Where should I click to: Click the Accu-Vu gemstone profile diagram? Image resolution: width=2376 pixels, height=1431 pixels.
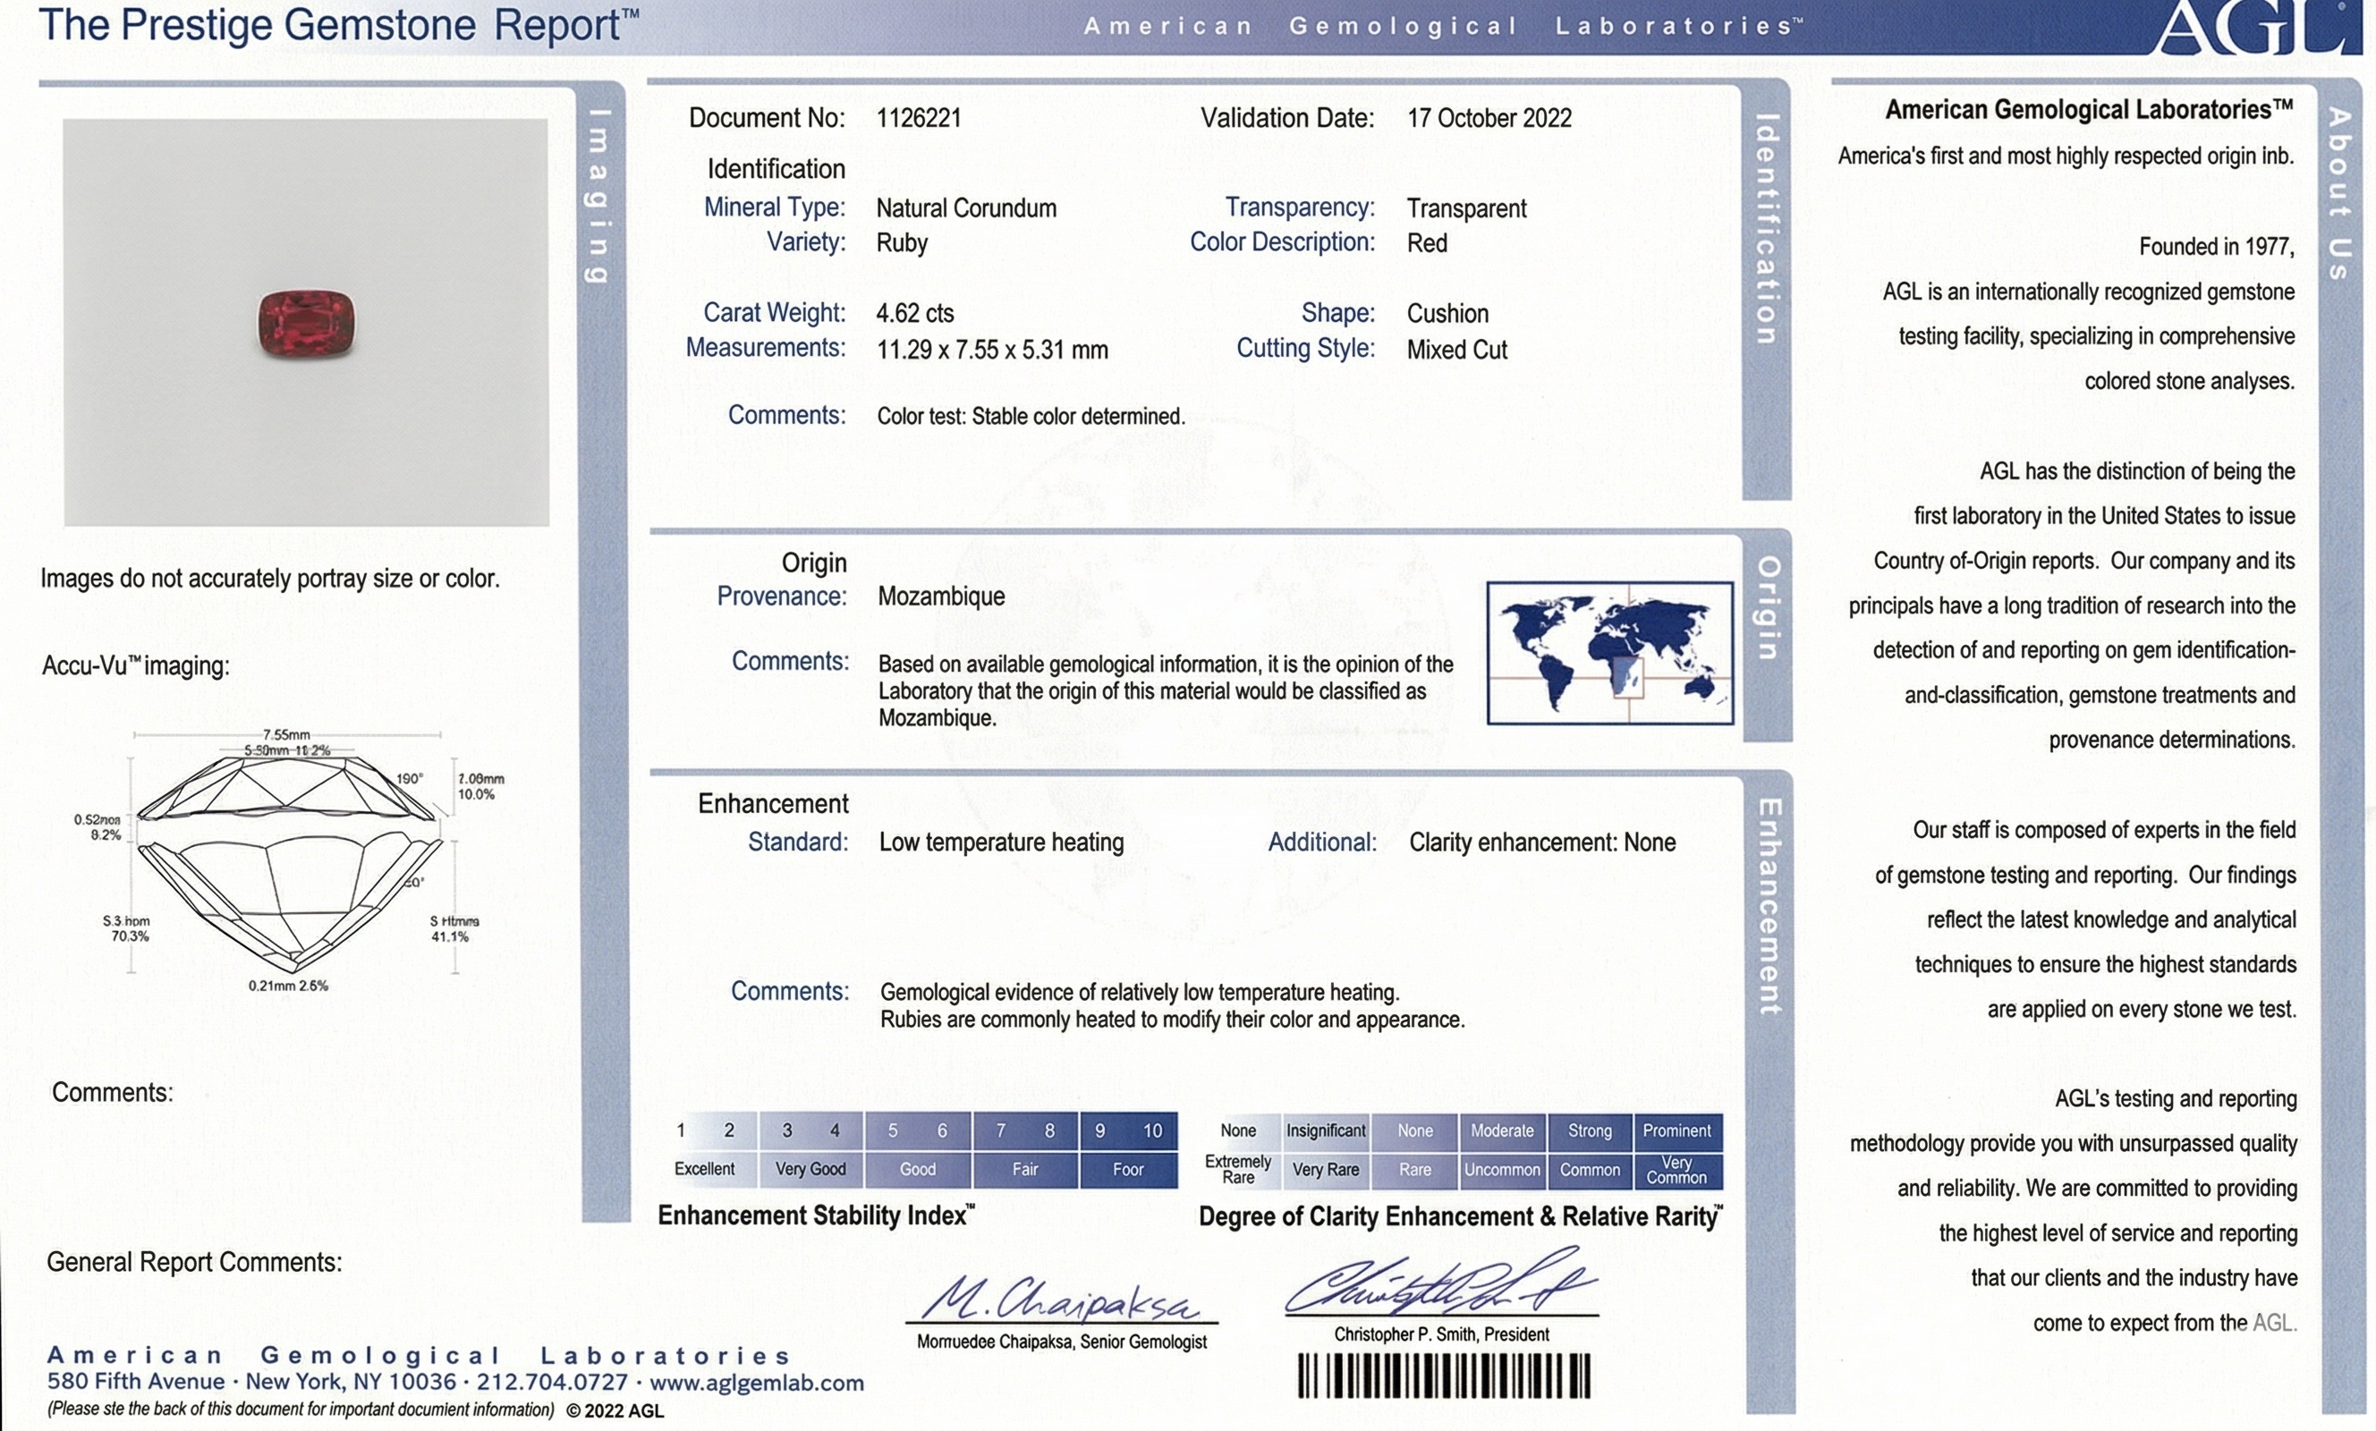point(289,860)
